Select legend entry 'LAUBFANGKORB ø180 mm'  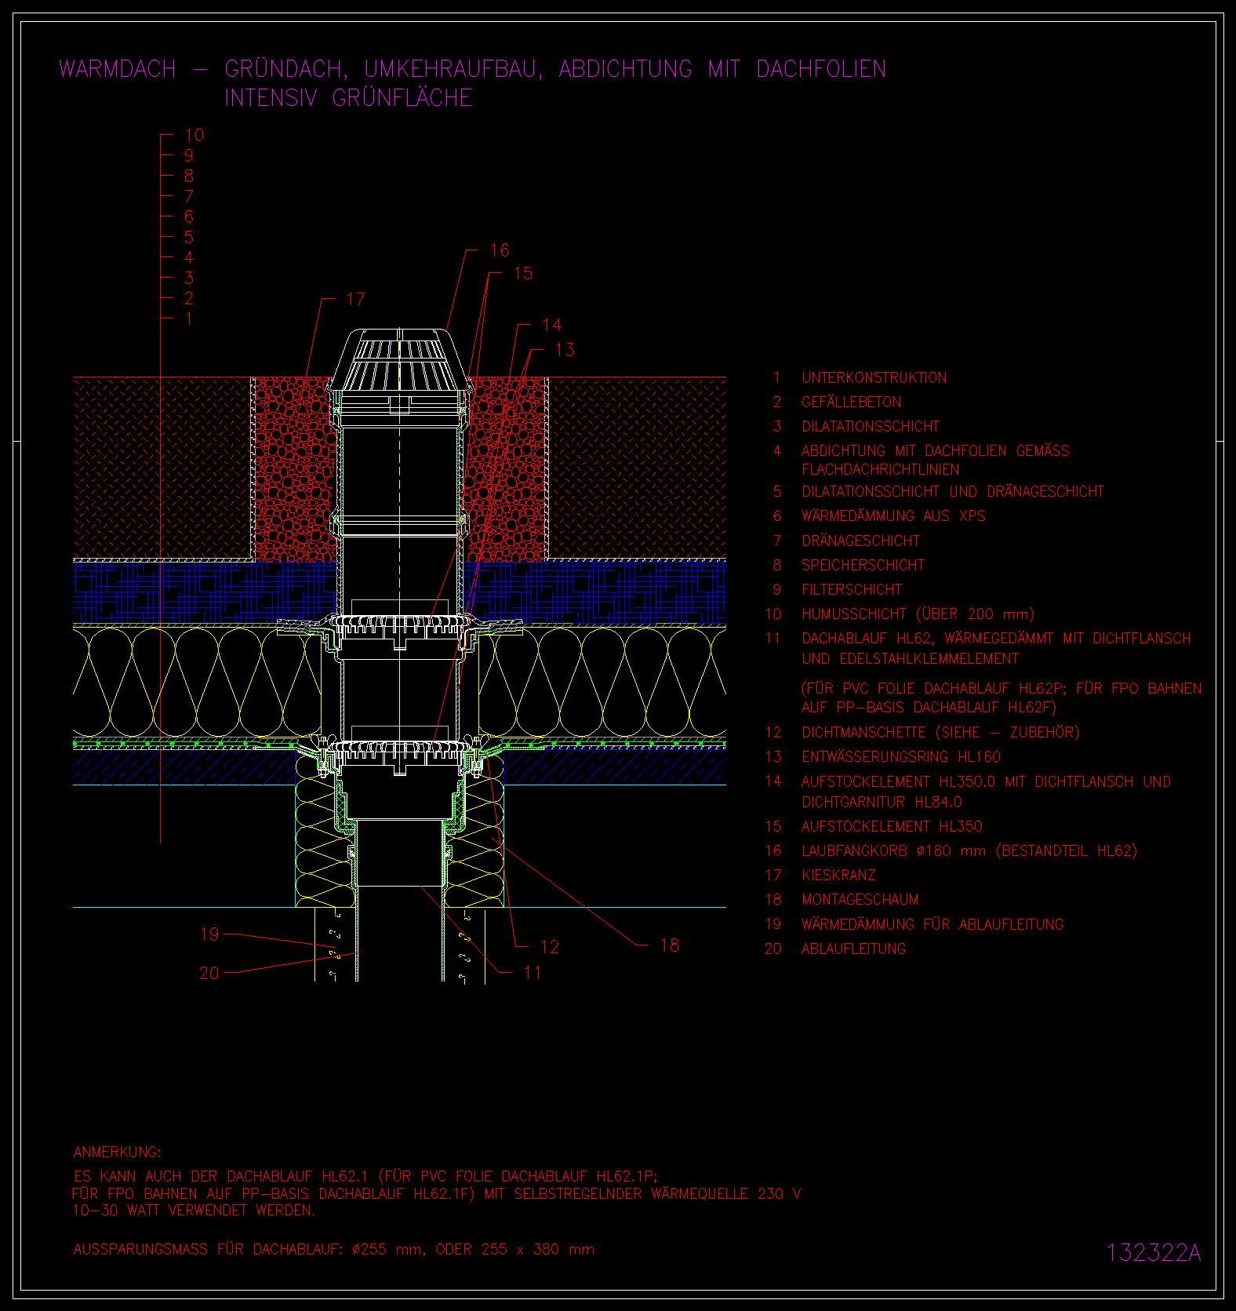pyautogui.click(x=893, y=850)
